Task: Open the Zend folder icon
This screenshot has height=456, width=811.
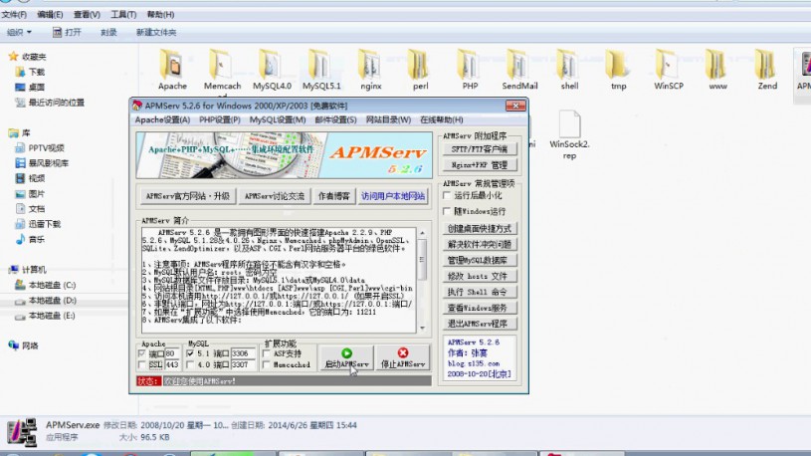Action: click(767, 64)
